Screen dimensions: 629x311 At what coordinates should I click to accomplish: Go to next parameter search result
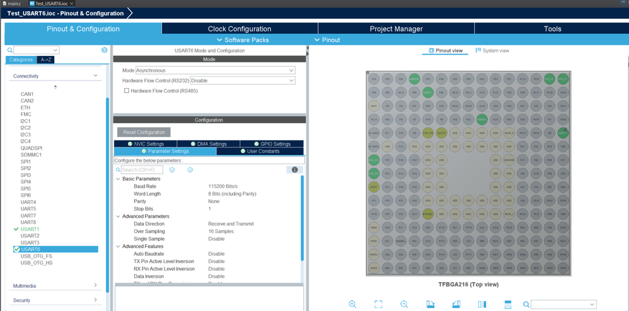(190, 170)
